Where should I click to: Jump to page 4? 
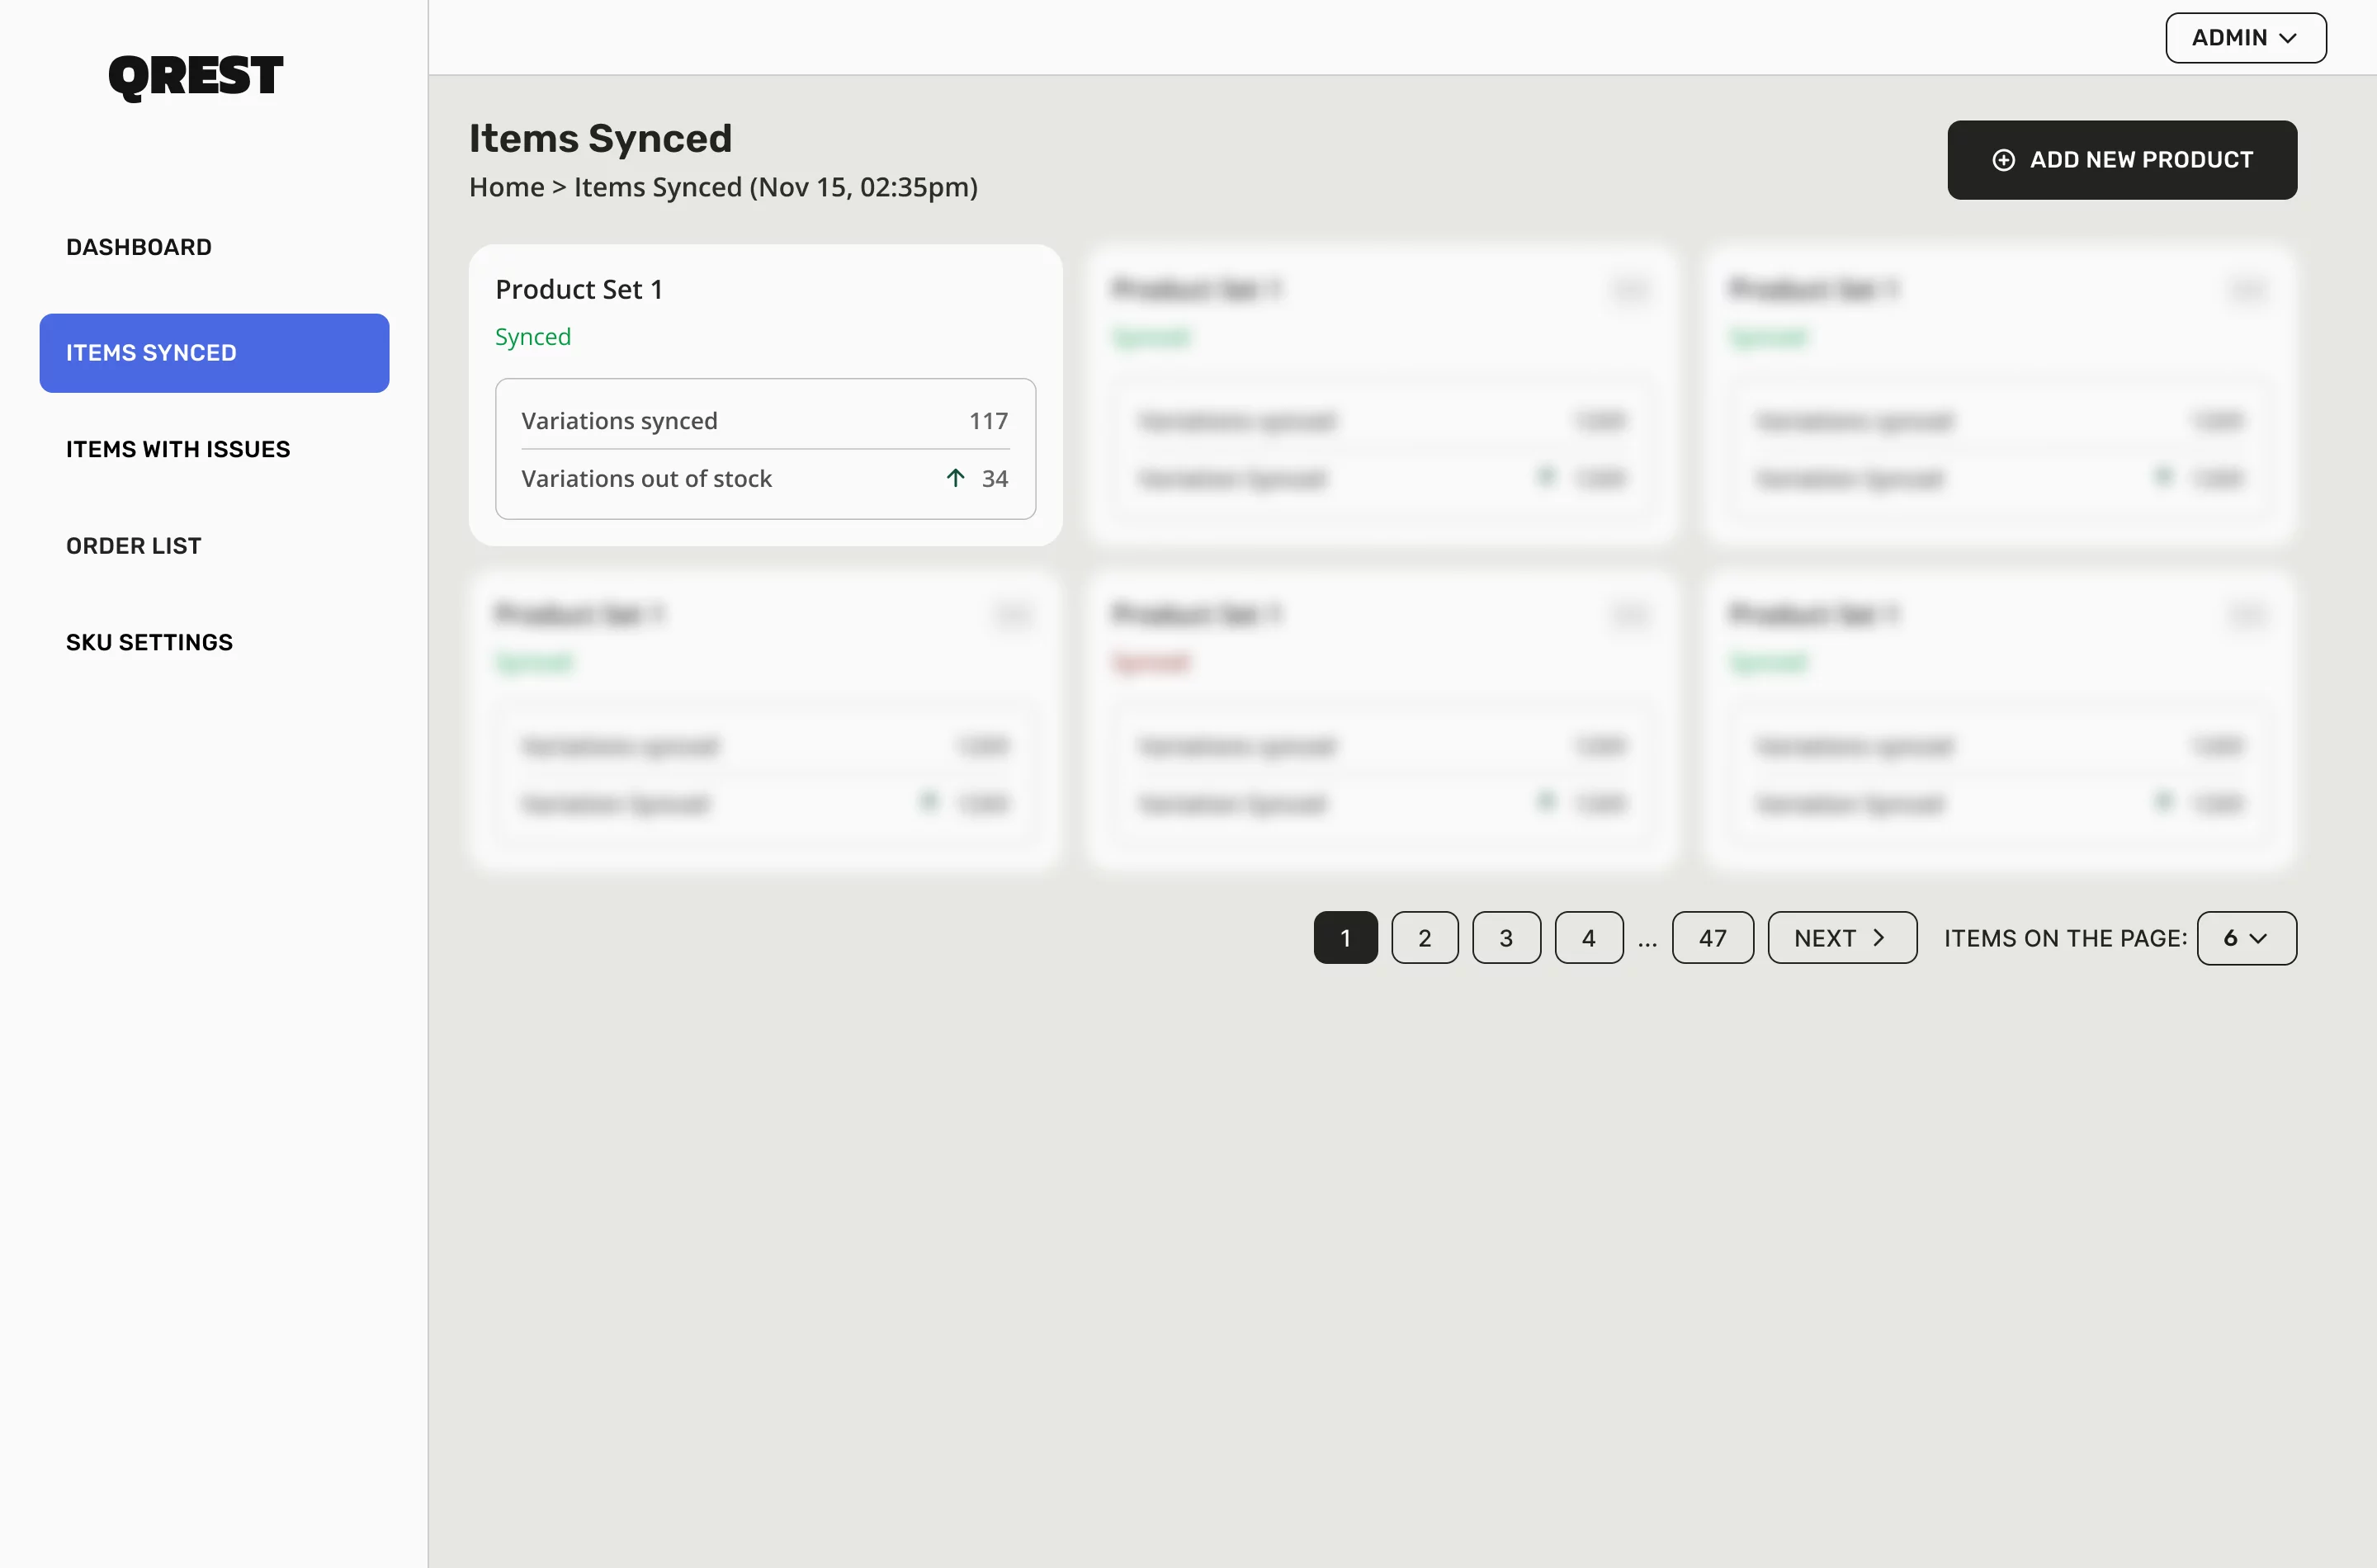click(1589, 938)
